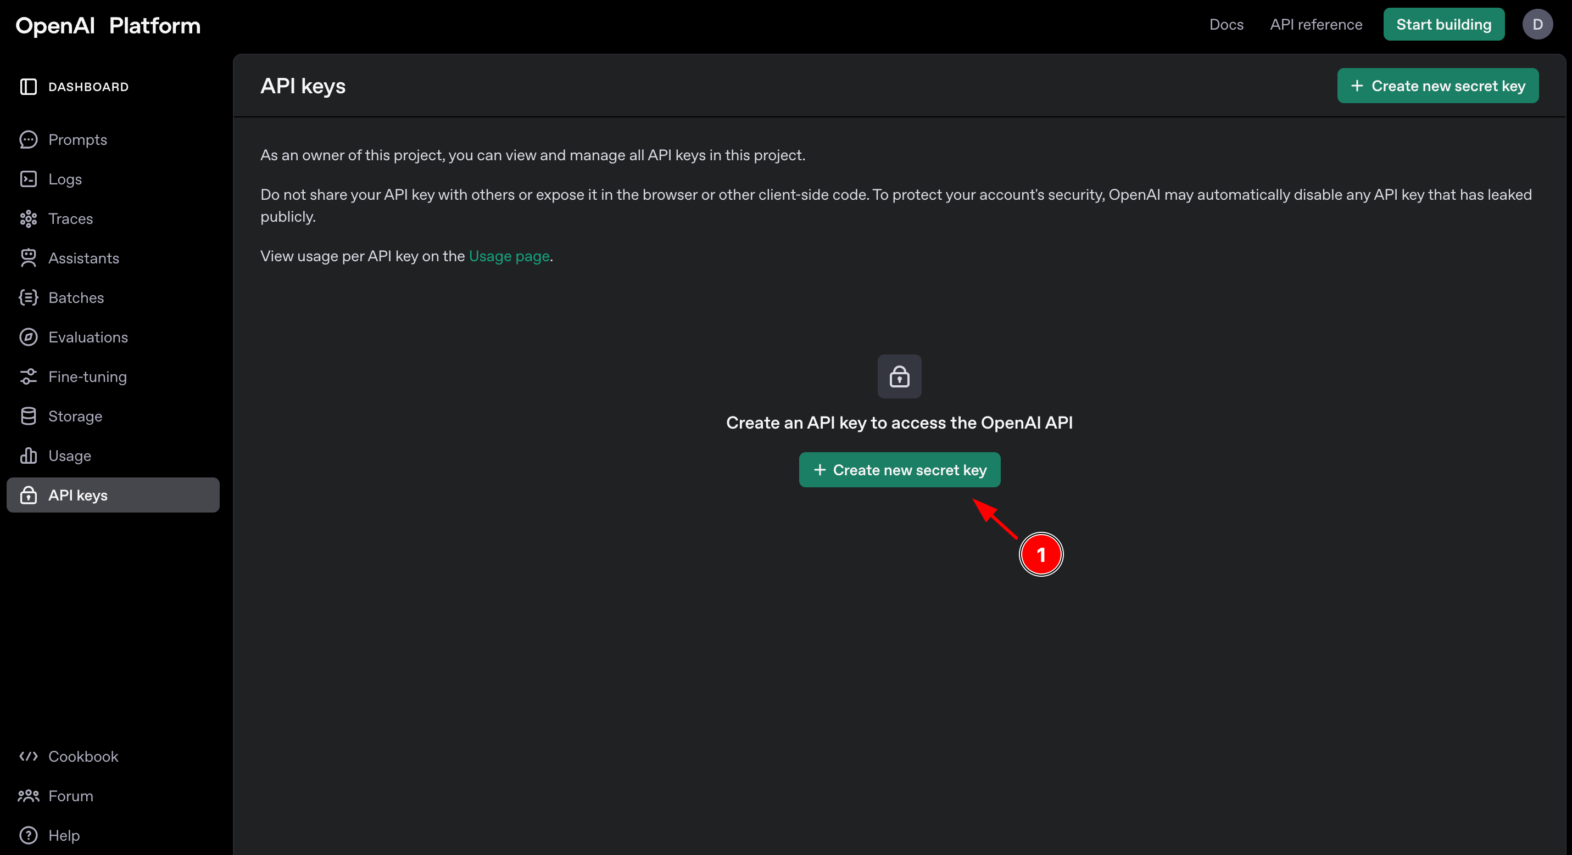Go to Logs section
Viewport: 1572px width, 855px height.
[x=113, y=179]
